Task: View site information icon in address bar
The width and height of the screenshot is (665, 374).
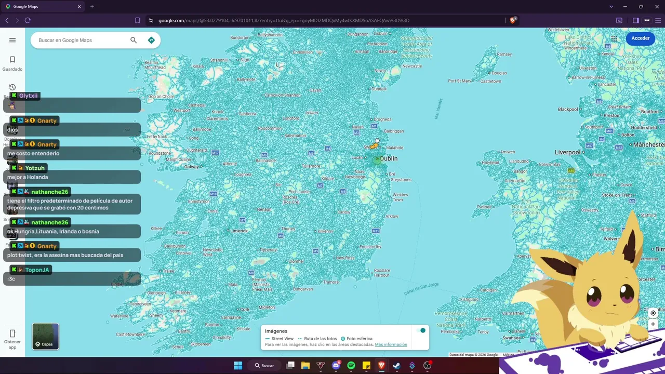Action: click(151, 20)
